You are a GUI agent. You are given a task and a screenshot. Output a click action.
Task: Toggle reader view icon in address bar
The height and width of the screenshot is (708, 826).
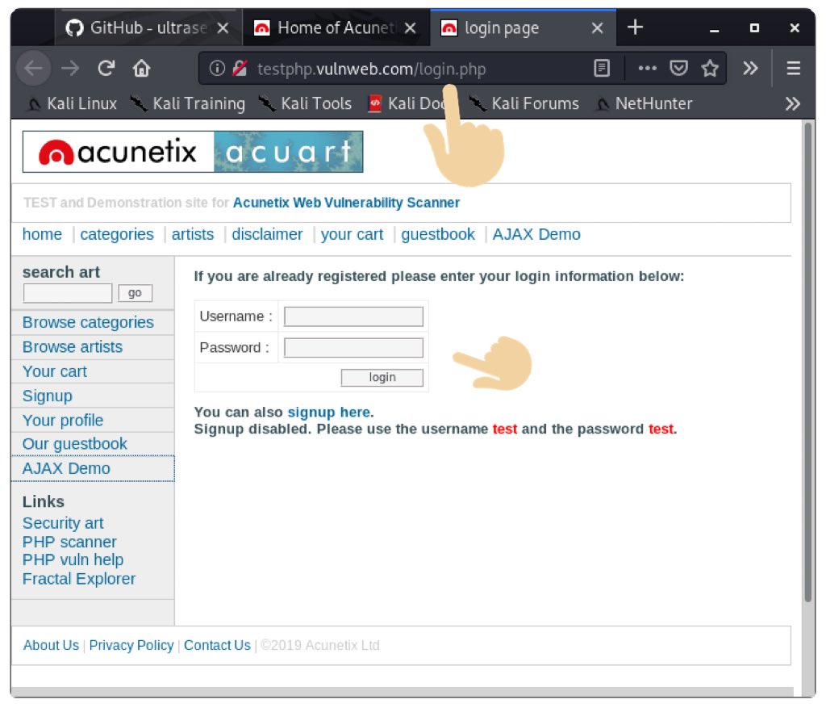click(602, 68)
